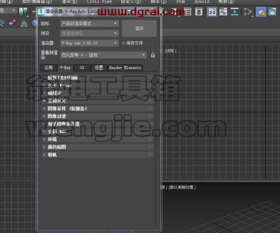Expand the 图像过滤 rollout
The width and height of the screenshot is (280, 233).
coord(98,116)
